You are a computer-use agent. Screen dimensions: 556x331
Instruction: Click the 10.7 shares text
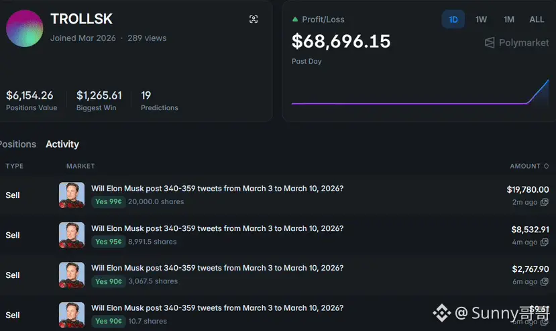pyautogui.click(x=148, y=321)
